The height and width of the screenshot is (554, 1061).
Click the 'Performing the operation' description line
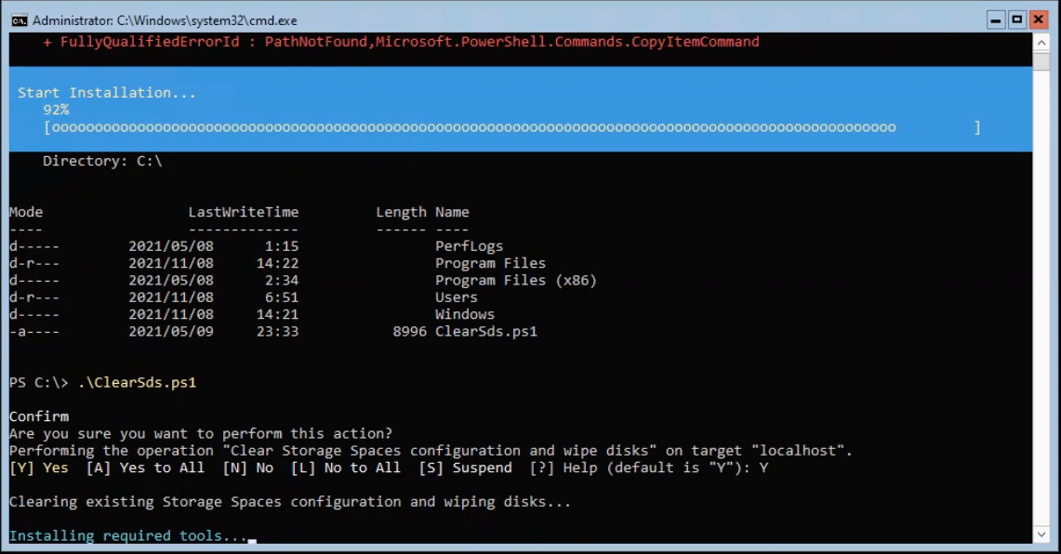(x=431, y=451)
